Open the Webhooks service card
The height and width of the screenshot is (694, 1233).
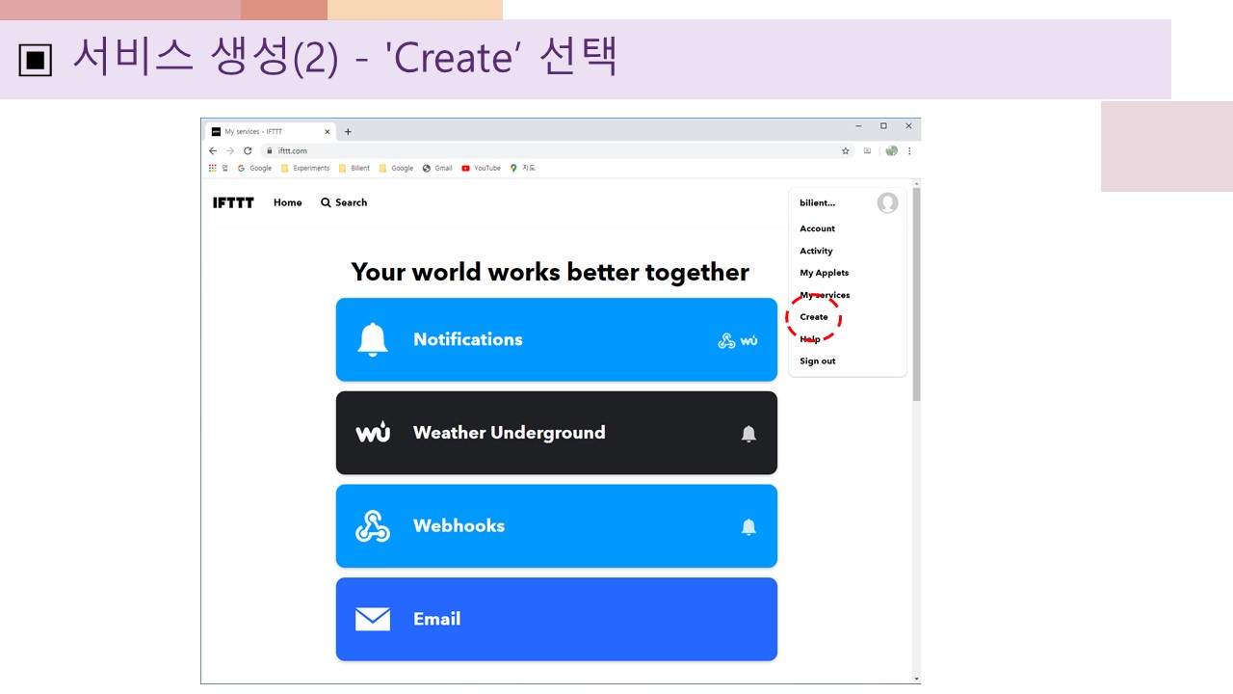[557, 526]
